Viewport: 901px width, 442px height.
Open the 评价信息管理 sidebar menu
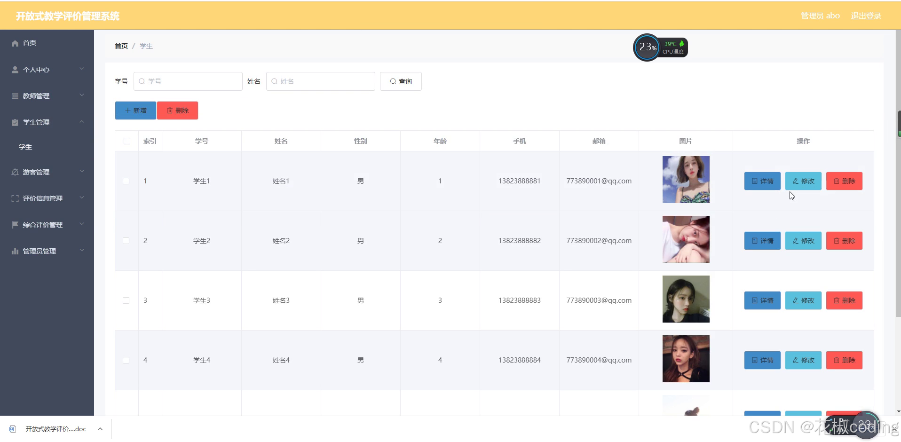coord(47,198)
